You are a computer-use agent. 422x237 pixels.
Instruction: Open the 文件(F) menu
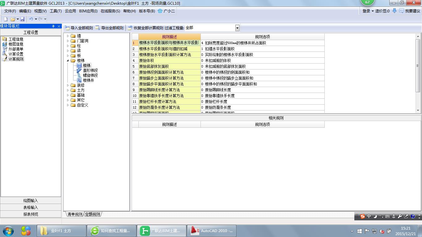tap(10, 11)
